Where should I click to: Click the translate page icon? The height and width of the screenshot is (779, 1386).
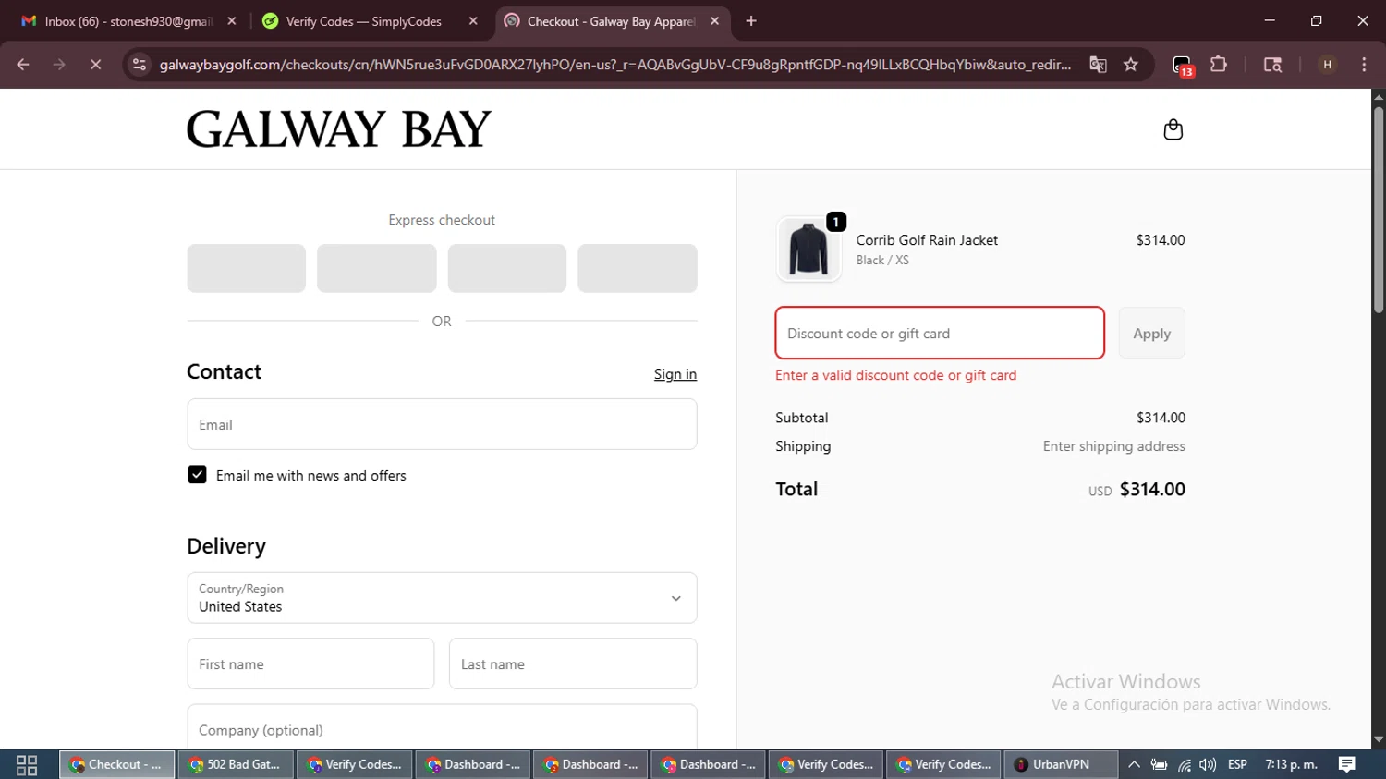[x=1098, y=65]
